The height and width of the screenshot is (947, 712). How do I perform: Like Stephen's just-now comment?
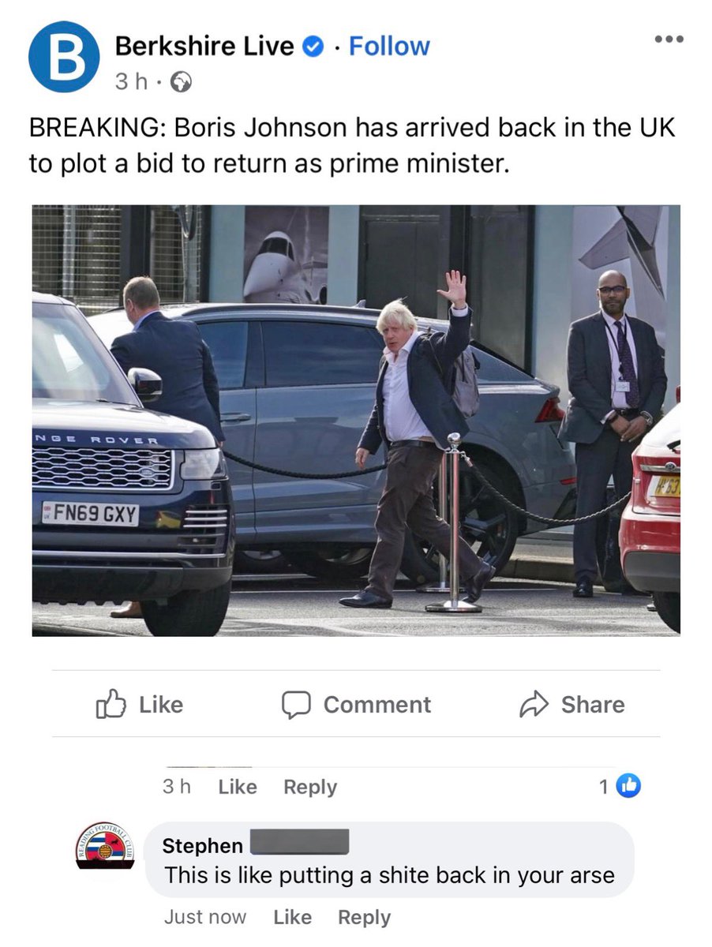coord(292,917)
